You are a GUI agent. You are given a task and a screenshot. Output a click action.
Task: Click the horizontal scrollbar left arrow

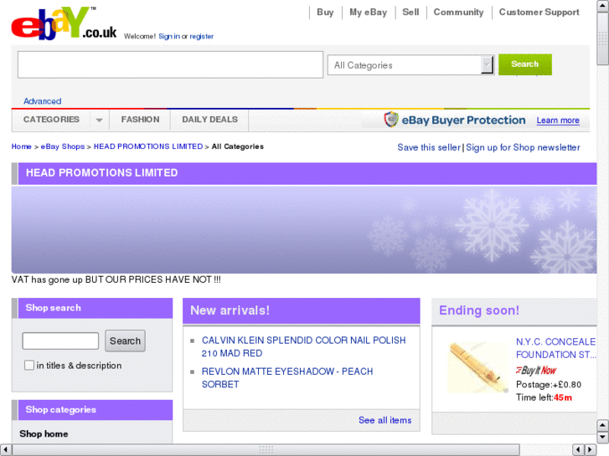click(5, 449)
